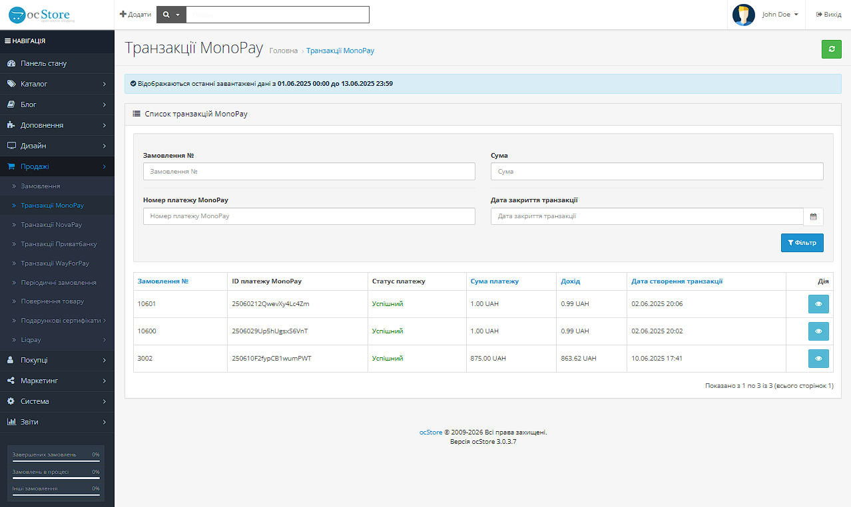
Task: Click the ocStore footer link
Action: [431, 432]
